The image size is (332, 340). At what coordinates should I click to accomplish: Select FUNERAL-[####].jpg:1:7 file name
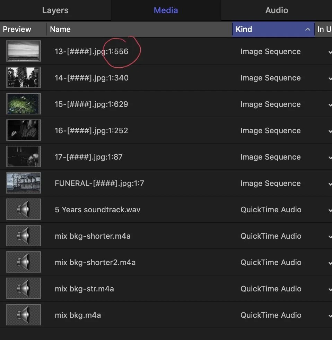click(x=99, y=184)
